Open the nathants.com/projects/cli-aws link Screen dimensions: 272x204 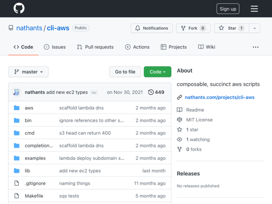[x=220, y=97]
